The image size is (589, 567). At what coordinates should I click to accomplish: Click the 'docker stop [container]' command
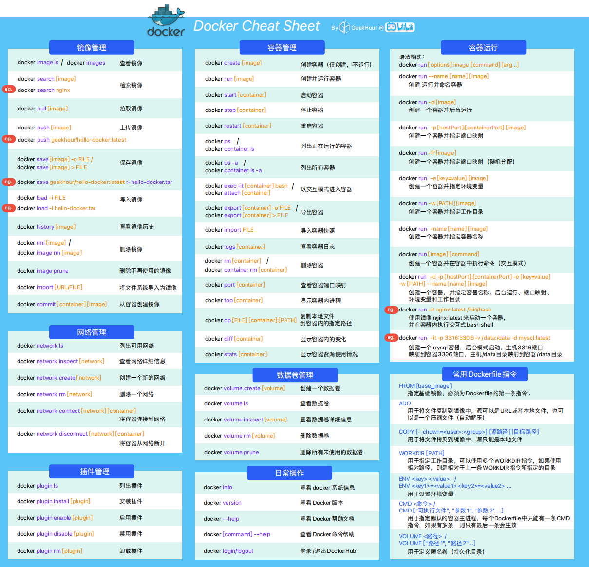(235, 110)
